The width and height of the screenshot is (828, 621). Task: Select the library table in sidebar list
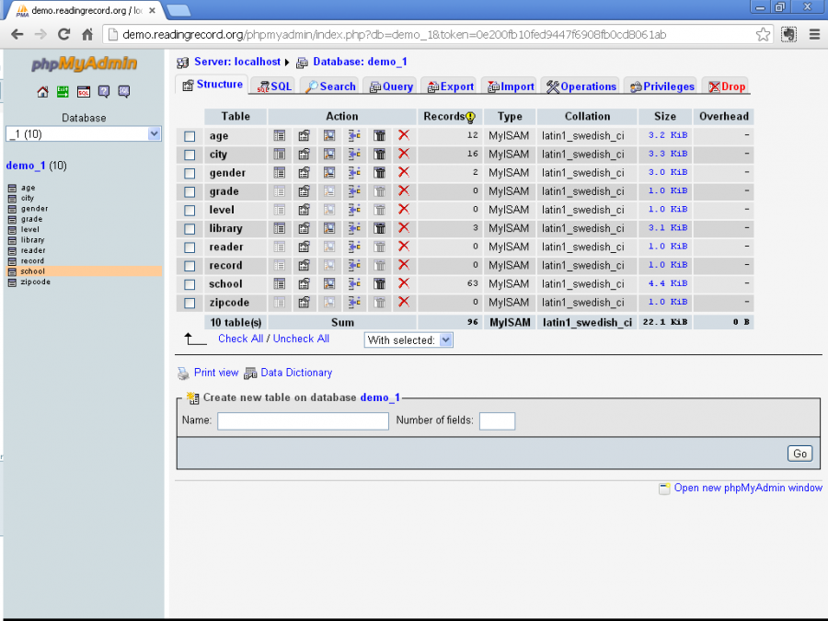coord(32,240)
